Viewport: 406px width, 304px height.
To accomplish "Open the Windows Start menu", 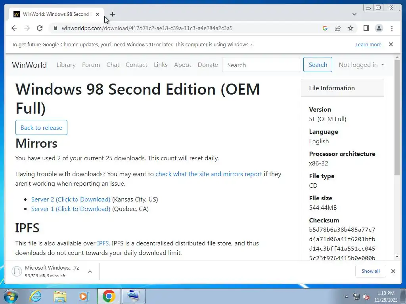I will [11, 296].
